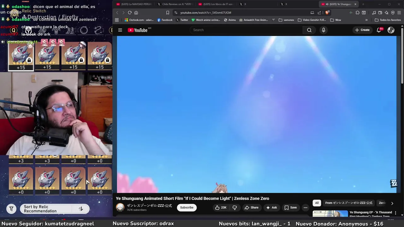Image resolution: width=404 pixels, height=227 pixels.
Task: Save the video to a playlist
Action: pos(290,207)
